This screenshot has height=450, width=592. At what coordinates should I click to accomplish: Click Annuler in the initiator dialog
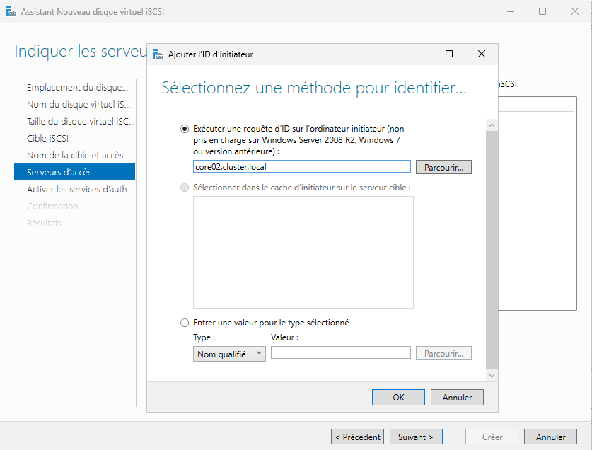tap(457, 398)
